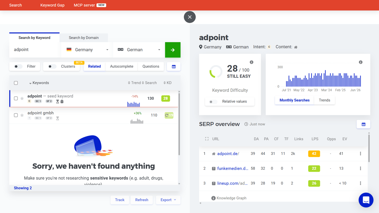This screenshot has width=379, height=213.
Task: Open SERP overview column settings icon
Action: [364, 125]
